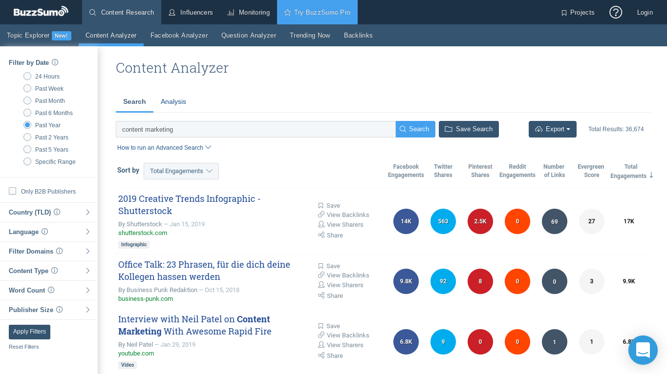This screenshot has height=374, width=667.
Task: Switch to the Question Analyzer tab
Action: pyautogui.click(x=249, y=36)
